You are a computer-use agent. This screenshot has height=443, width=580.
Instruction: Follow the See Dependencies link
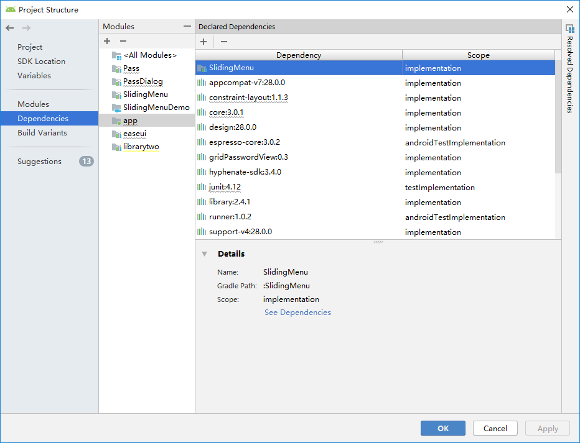297,313
